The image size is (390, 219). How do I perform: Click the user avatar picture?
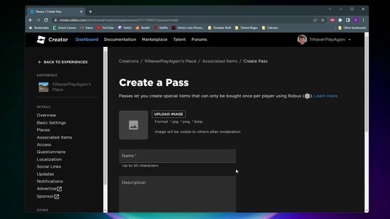tap(302, 40)
